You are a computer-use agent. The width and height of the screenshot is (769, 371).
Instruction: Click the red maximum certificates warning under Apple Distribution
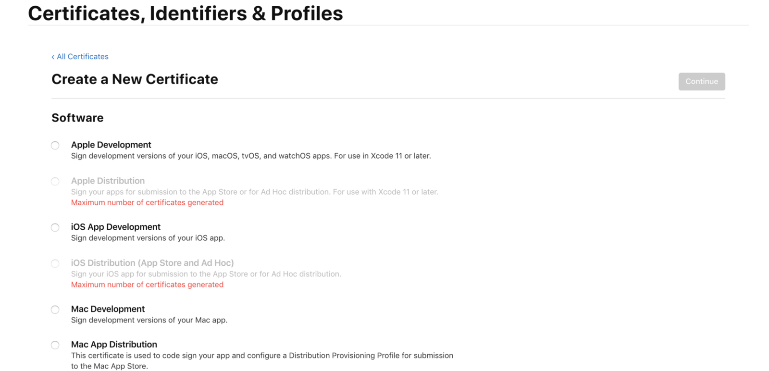[147, 202]
